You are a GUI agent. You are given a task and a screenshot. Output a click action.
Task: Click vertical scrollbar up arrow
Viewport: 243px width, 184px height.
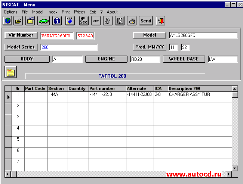(235, 89)
